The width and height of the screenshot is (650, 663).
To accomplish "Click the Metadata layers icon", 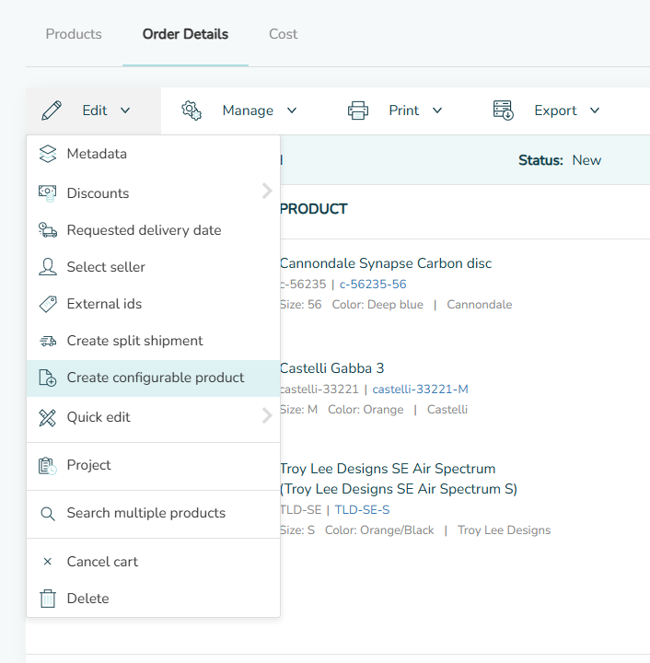I will (48, 154).
